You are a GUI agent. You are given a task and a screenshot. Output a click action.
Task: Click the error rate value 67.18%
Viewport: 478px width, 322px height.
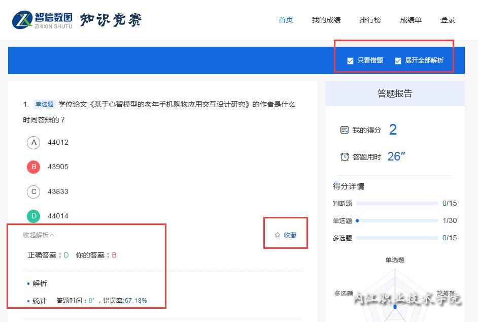(x=135, y=301)
